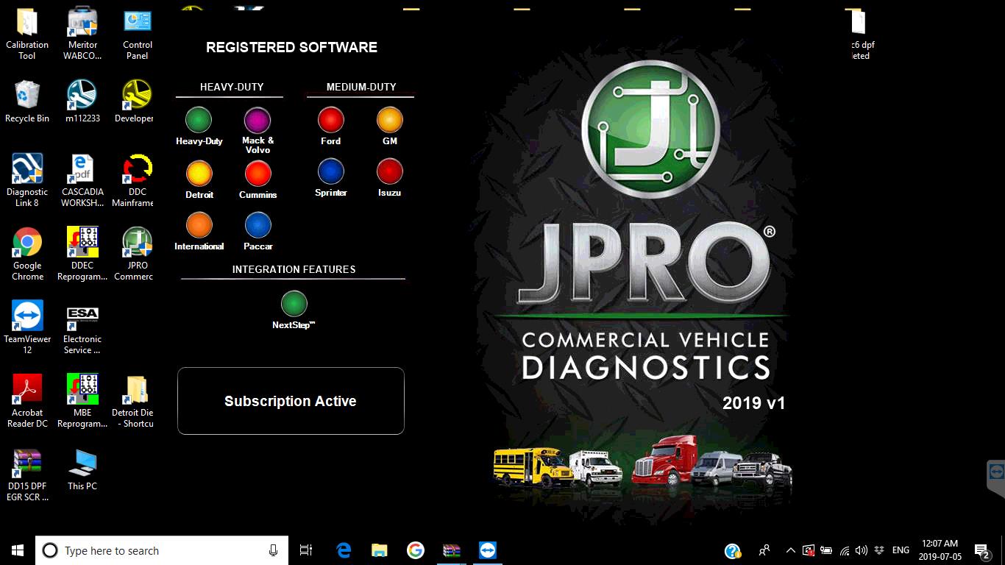Open the TeamViewer side panel tab
The height and width of the screenshot is (565, 1005).
pos(996,477)
